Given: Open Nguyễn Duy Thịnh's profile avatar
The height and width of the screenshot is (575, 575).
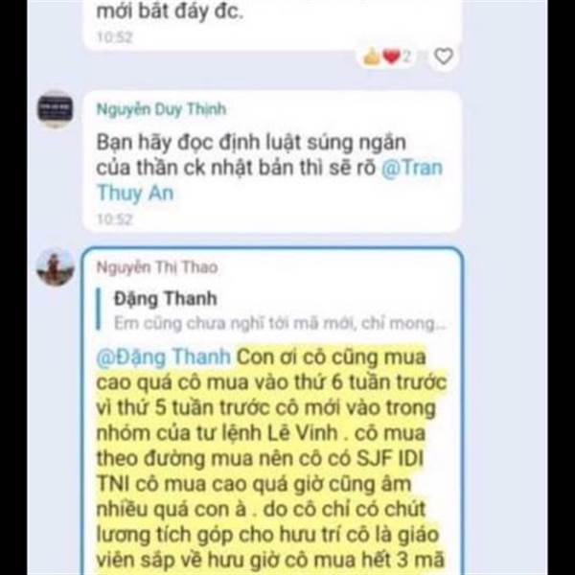Looking at the screenshot, I should coord(56,109).
